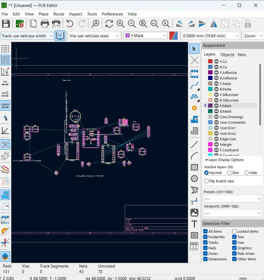Click Rotate counterclockwise icon
Viewport: 264px width, 280px height.
pyautogui.click(x=180, y=24)
